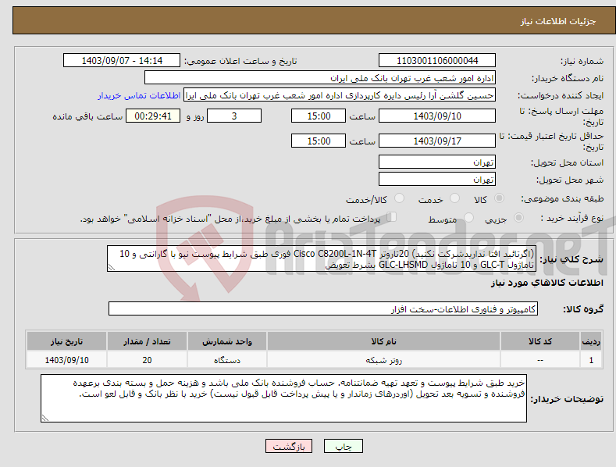This screenshot has width=616, height=467.
Task: Click the row number 1 cell
Action: click(x=591, y=360)
